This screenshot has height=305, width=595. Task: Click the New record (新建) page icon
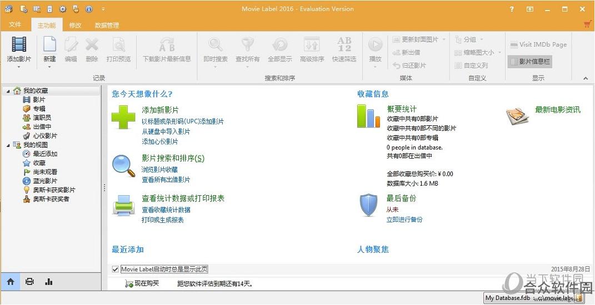coord(49,44)
